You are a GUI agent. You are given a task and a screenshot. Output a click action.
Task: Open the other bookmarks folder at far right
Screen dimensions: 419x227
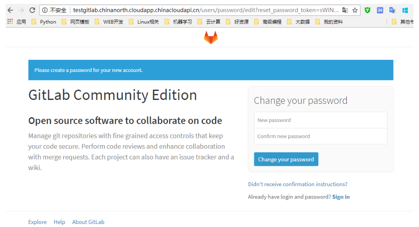tap(402, 22)
